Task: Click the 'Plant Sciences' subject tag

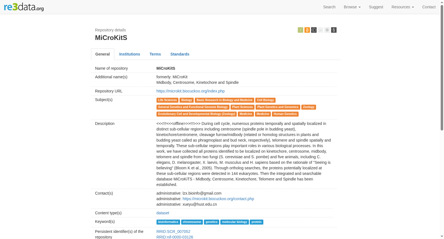Action: [243, 107]
